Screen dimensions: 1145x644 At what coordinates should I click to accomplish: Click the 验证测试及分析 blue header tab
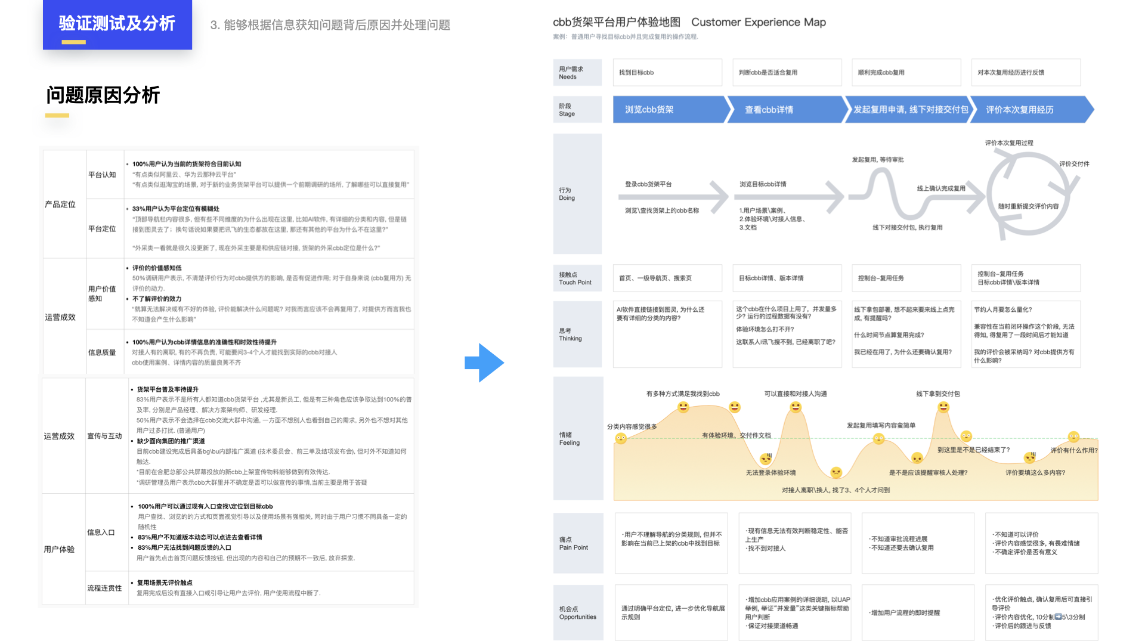click(117, 24)
